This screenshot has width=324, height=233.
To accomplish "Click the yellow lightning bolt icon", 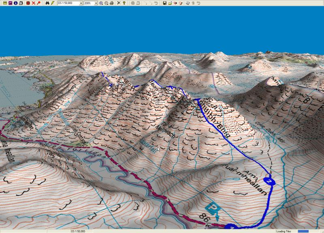I will tap(52, 3).
